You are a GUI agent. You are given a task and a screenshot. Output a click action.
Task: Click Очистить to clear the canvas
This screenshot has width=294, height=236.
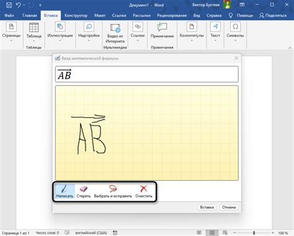coord(144,191)
